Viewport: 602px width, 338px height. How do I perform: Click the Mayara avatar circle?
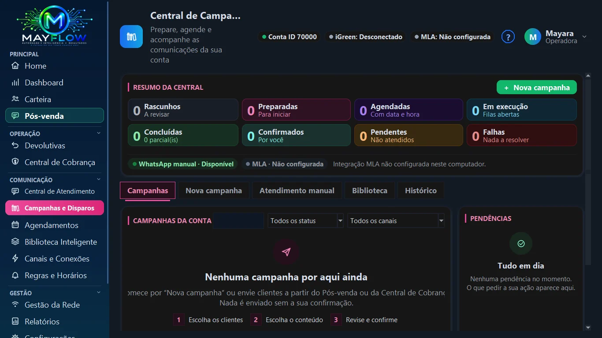[x=533, y=37]
